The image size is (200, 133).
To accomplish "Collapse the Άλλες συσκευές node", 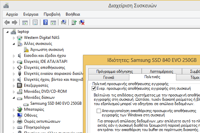I will [x=14, y=44].
